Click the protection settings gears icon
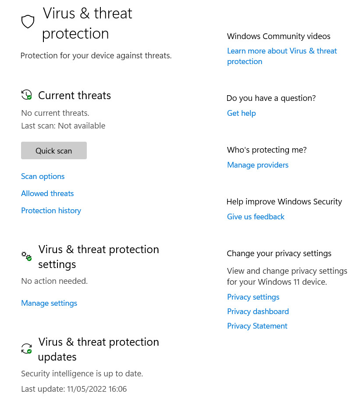Viewport: 356px width, 397px height. [27, 256]
